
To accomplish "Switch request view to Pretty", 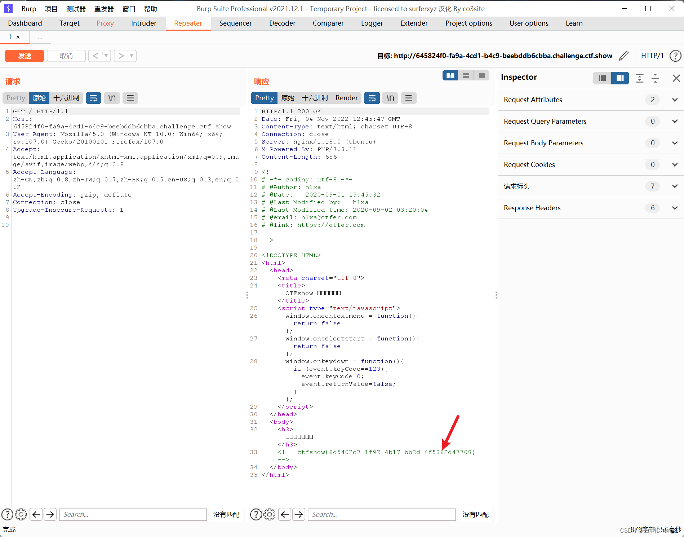I will click(x=16, y=98).
